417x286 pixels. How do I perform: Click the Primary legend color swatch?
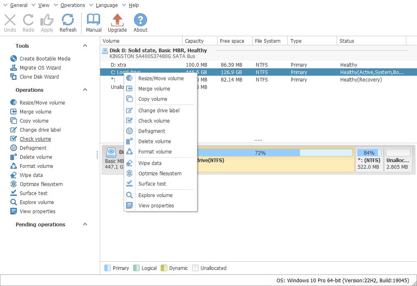(107, 268)
